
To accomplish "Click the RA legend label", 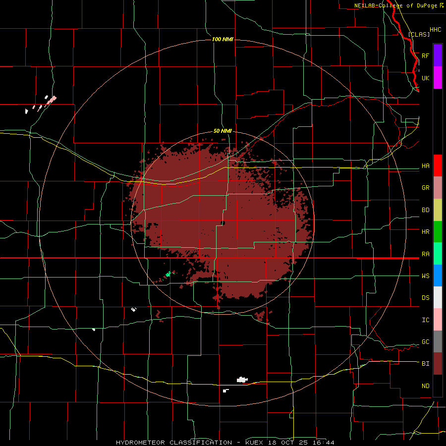I will pyautogui.click(x=425, y=254).
